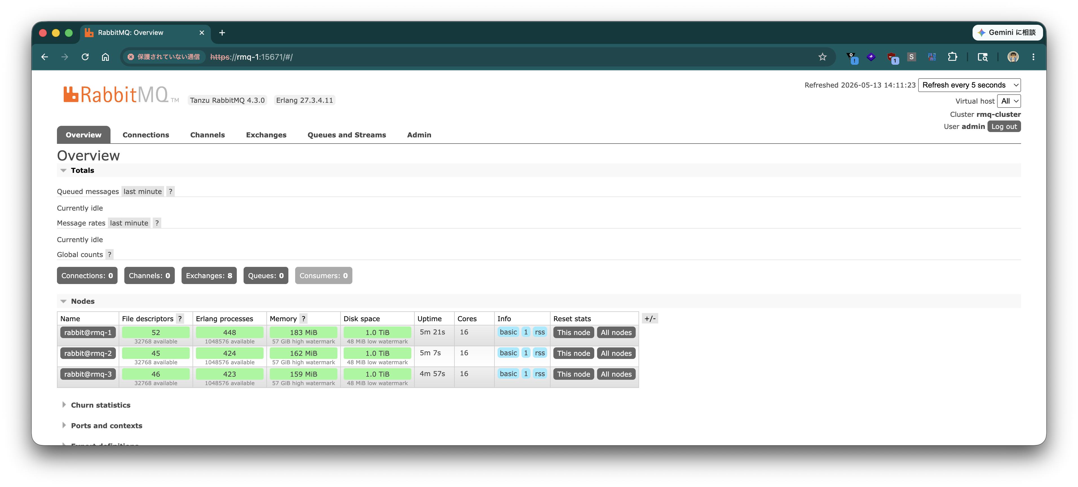Screen dimensions: 1078x487
Task: Open the Virtual host dropdown
Action: pos(1009,101)
